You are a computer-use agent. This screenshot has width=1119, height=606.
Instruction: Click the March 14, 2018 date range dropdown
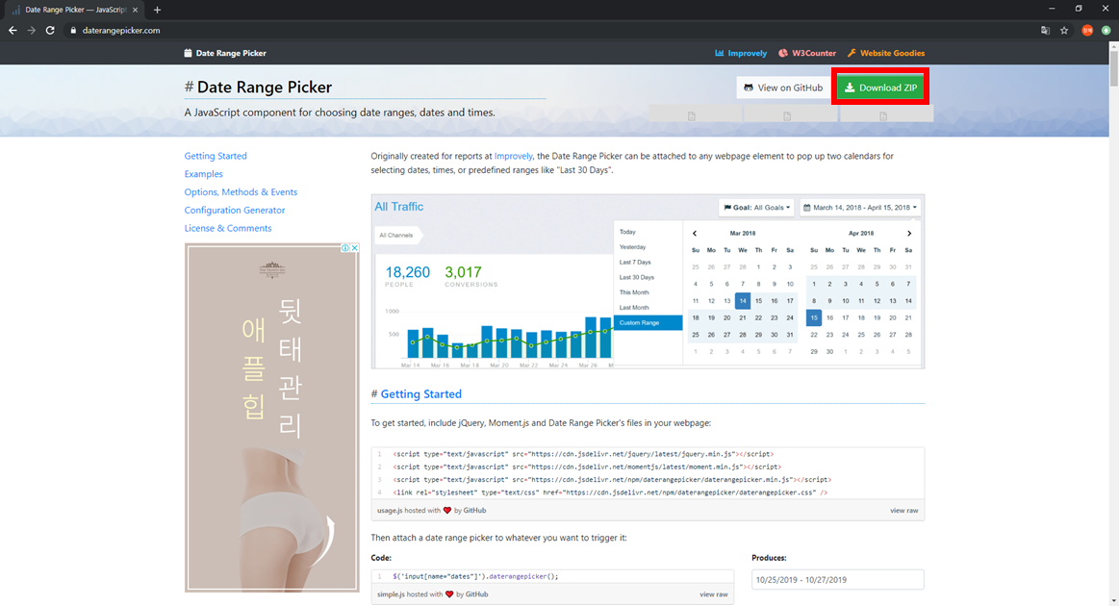[x=860, y=208]
